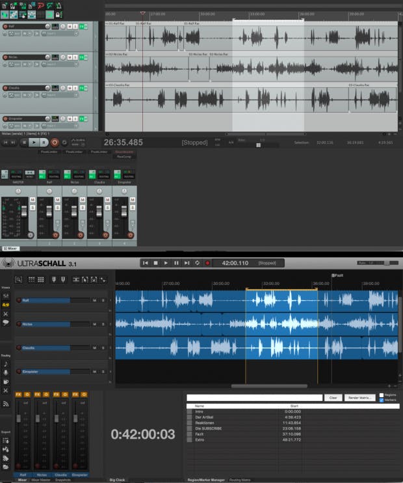The image size is (403, 483).
Task: Mute the Claudia track in the top window
Action: tap(70, 88)
